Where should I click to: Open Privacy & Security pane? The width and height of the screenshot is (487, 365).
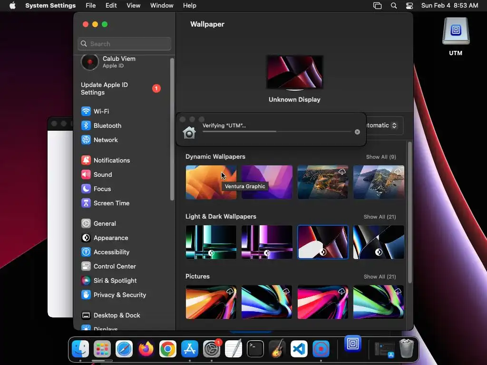[113, 295]
